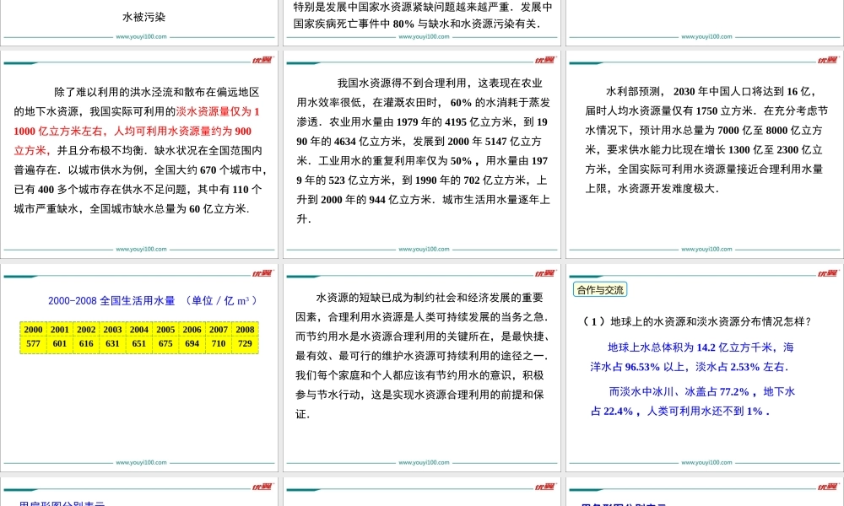Screen dimensions: 844x506
Task: Select the 水利部预测 slide thumbnail
Action: click(x=705, y=156)
